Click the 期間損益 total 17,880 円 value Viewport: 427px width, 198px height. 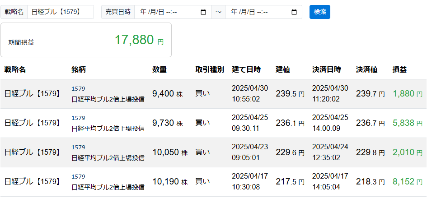tap(139, 40)
